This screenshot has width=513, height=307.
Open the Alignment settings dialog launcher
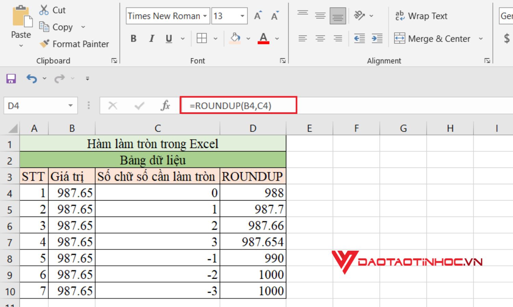487,60
